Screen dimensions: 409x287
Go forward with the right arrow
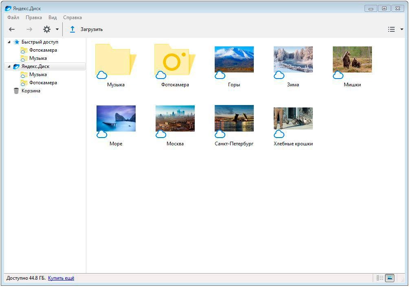29,29
